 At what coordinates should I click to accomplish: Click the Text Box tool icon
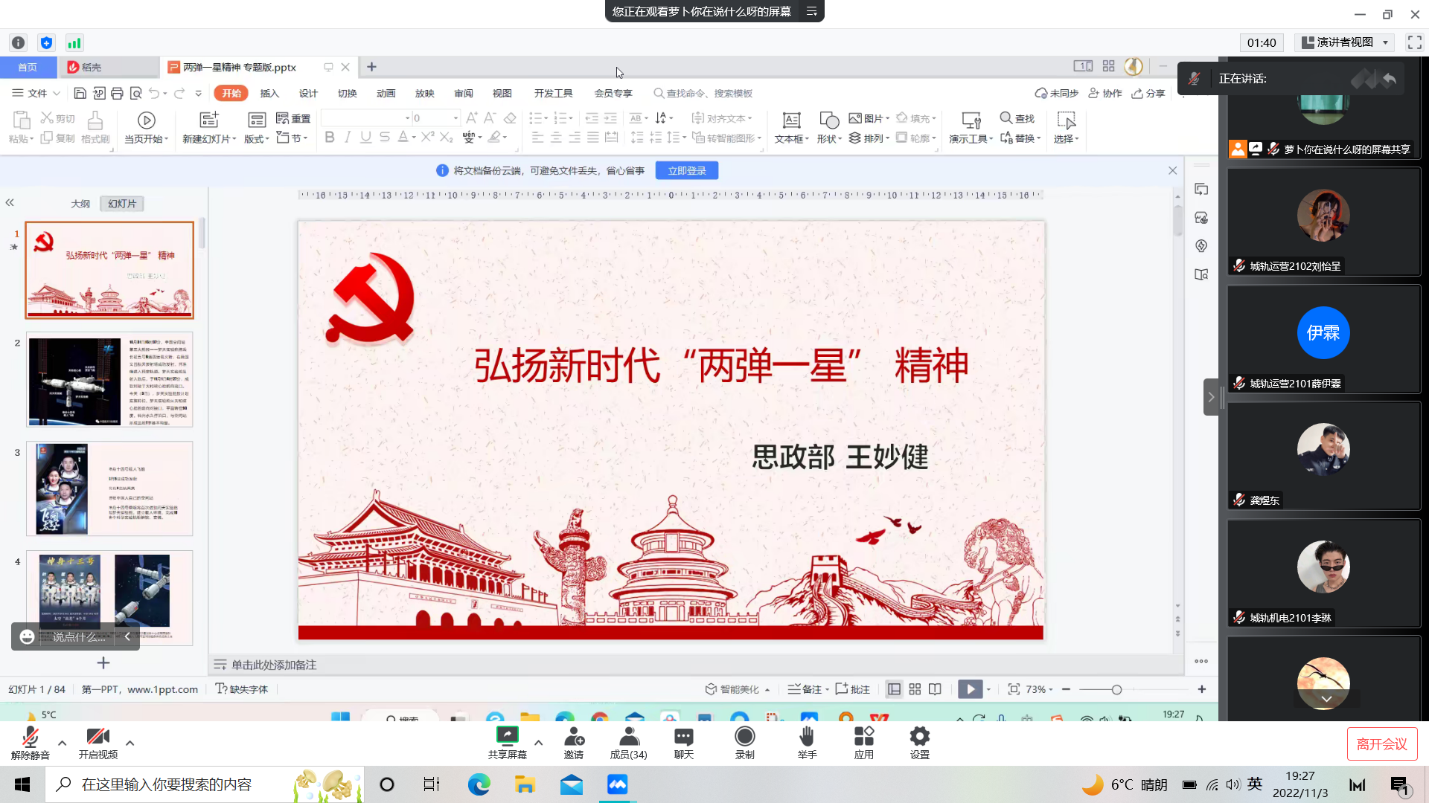[791, 126]
